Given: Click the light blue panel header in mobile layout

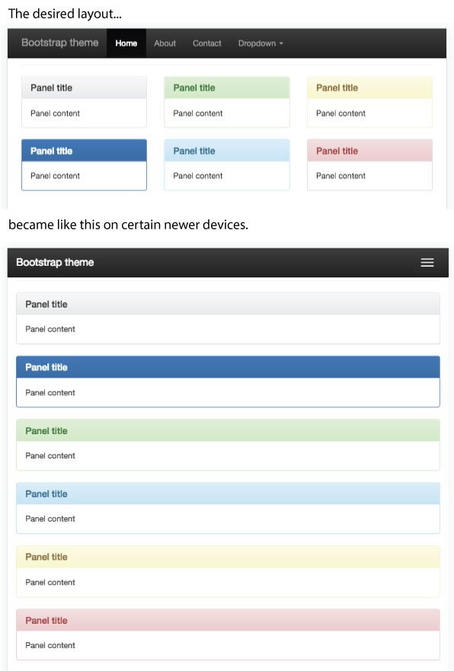Looking at the screenshot, I should pyautogui.click(x=228, y=494).
